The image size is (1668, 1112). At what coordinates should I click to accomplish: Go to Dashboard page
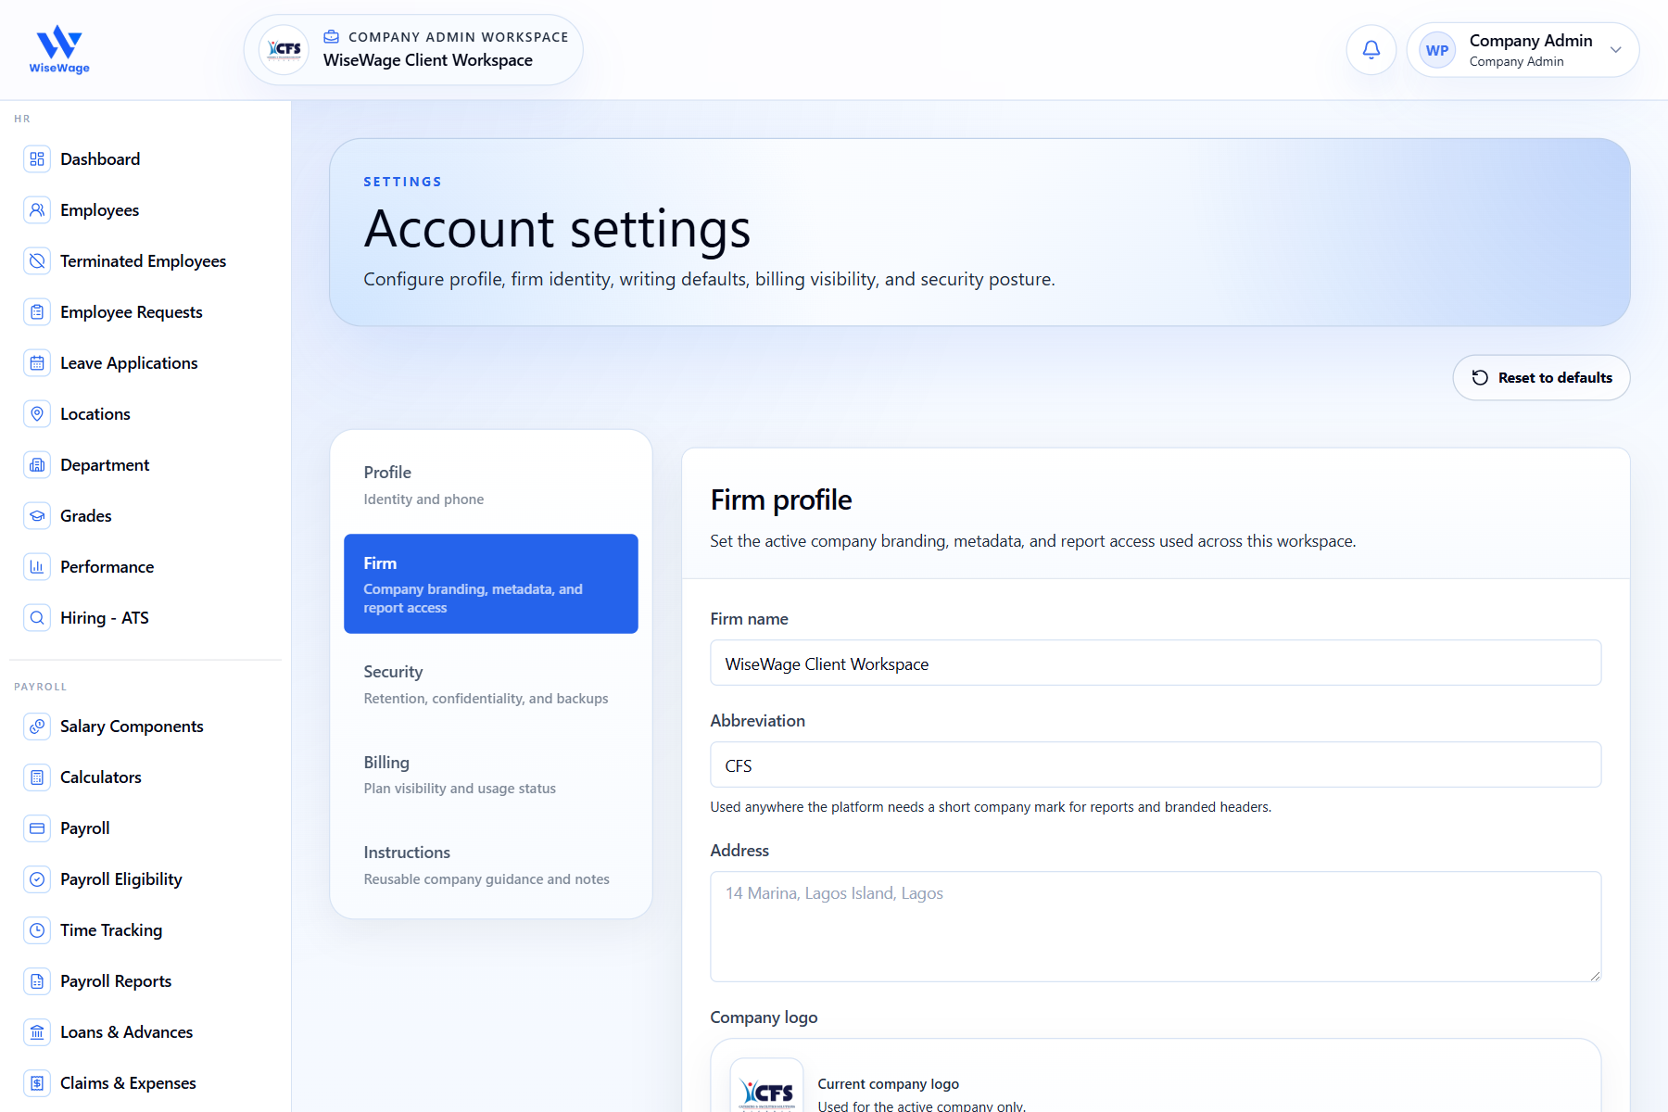click(x=100, y=159)
